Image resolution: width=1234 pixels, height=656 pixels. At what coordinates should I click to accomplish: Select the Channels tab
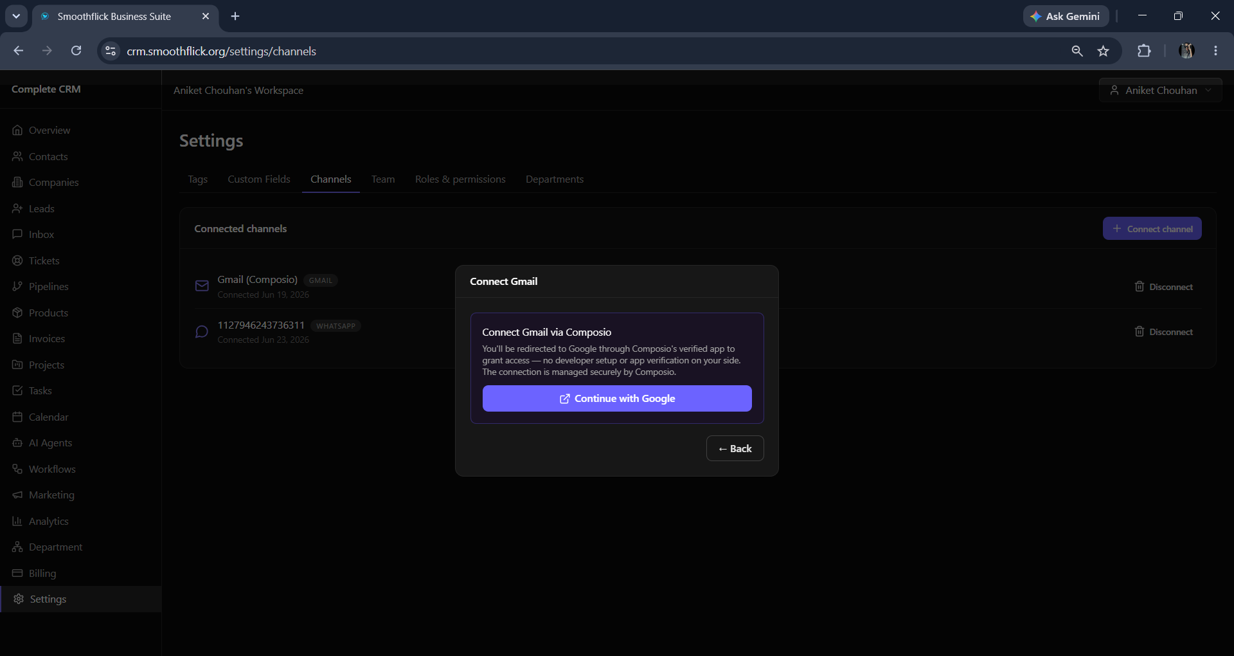331,179
